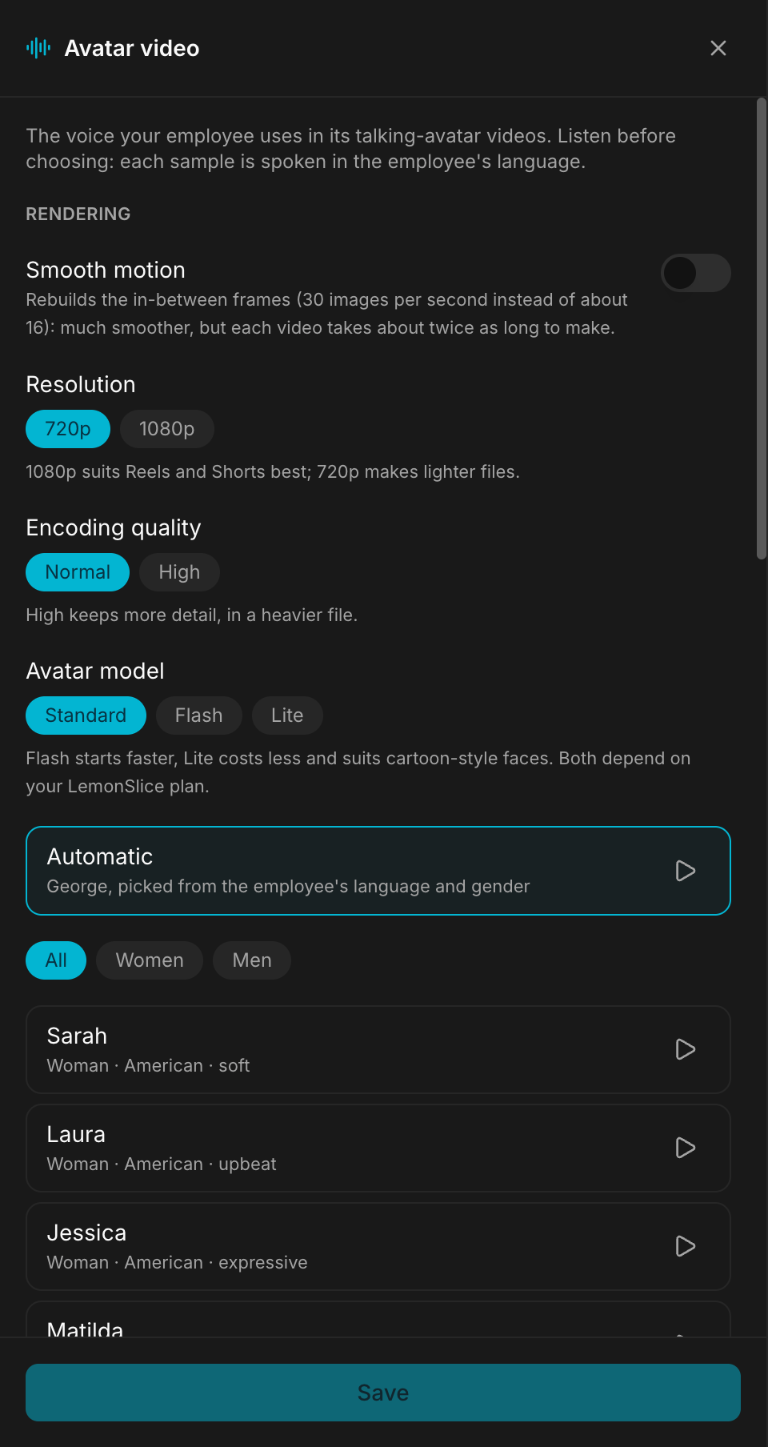Viewport: 768px width, 1447px height.
Task: Pick the Jessica voice
Action: (x=378, y=1246)
